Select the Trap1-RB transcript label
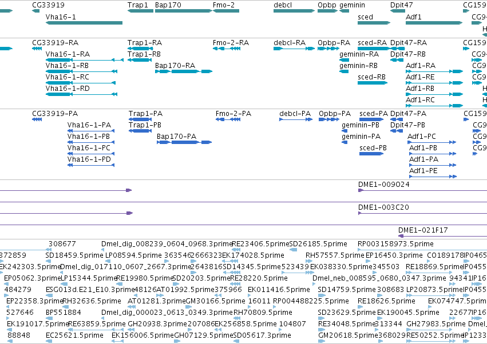Image resolution: width=487 pixels, height=344 pixels. 144,54
